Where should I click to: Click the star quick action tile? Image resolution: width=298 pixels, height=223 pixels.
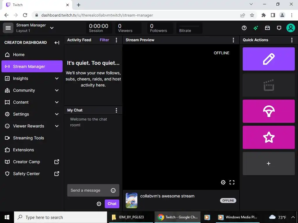click(269, 137)
